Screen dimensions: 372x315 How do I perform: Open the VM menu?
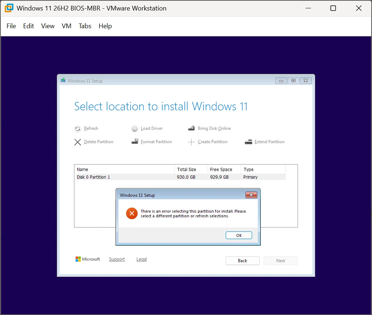click(66, 26)
